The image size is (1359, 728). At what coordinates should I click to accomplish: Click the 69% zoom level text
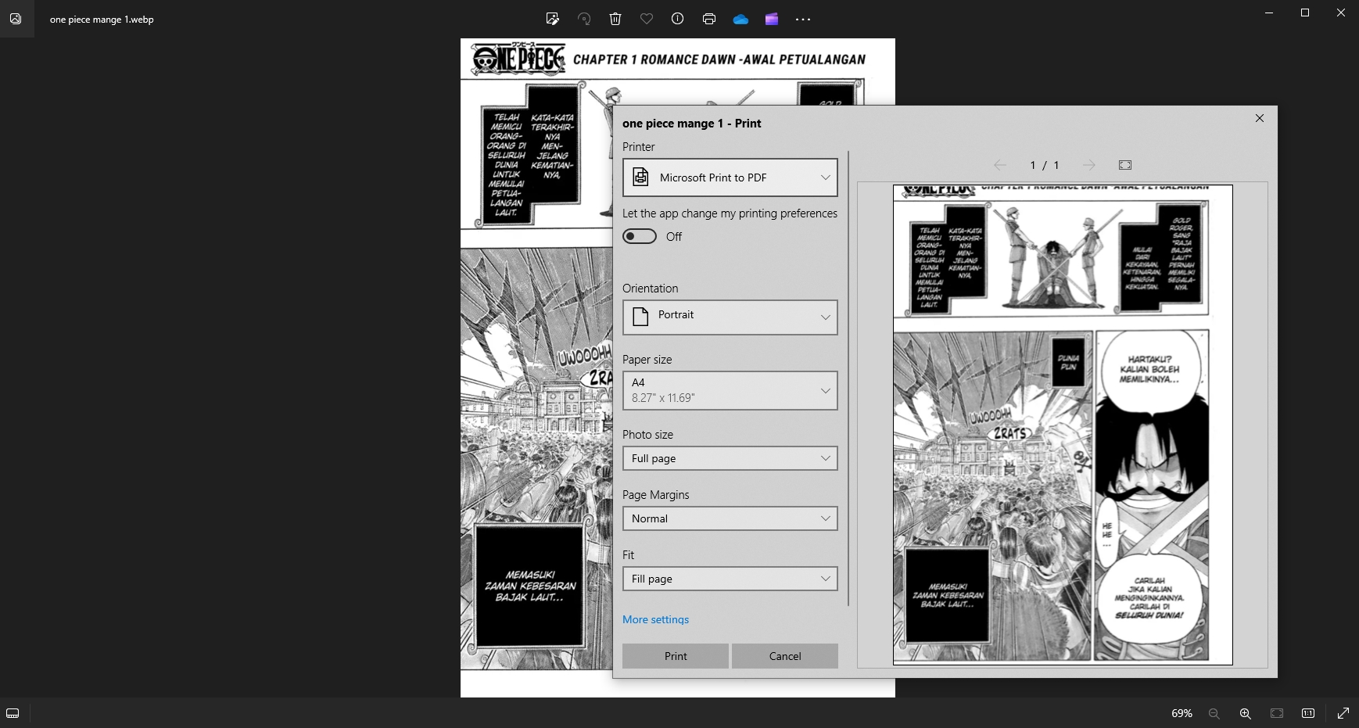[x=1182, y=713]
